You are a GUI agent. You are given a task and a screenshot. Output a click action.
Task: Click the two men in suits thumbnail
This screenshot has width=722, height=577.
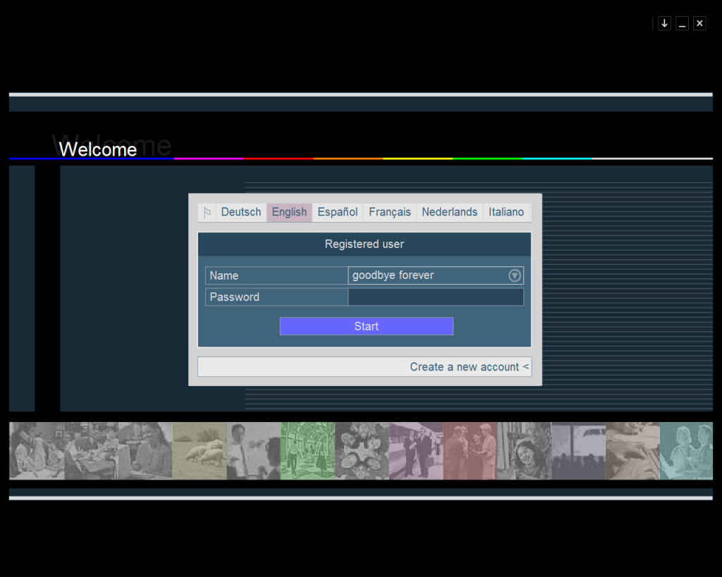416,451
